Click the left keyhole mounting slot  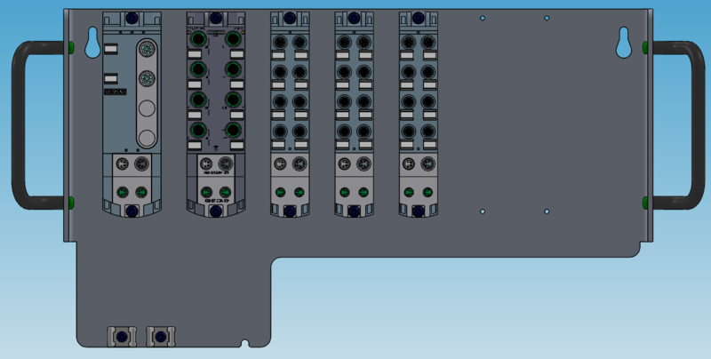(92, 42)
